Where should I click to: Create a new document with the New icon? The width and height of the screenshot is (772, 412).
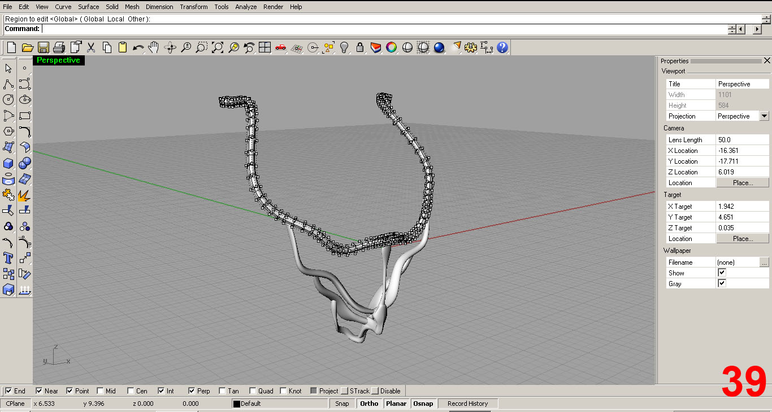[11, 47]
